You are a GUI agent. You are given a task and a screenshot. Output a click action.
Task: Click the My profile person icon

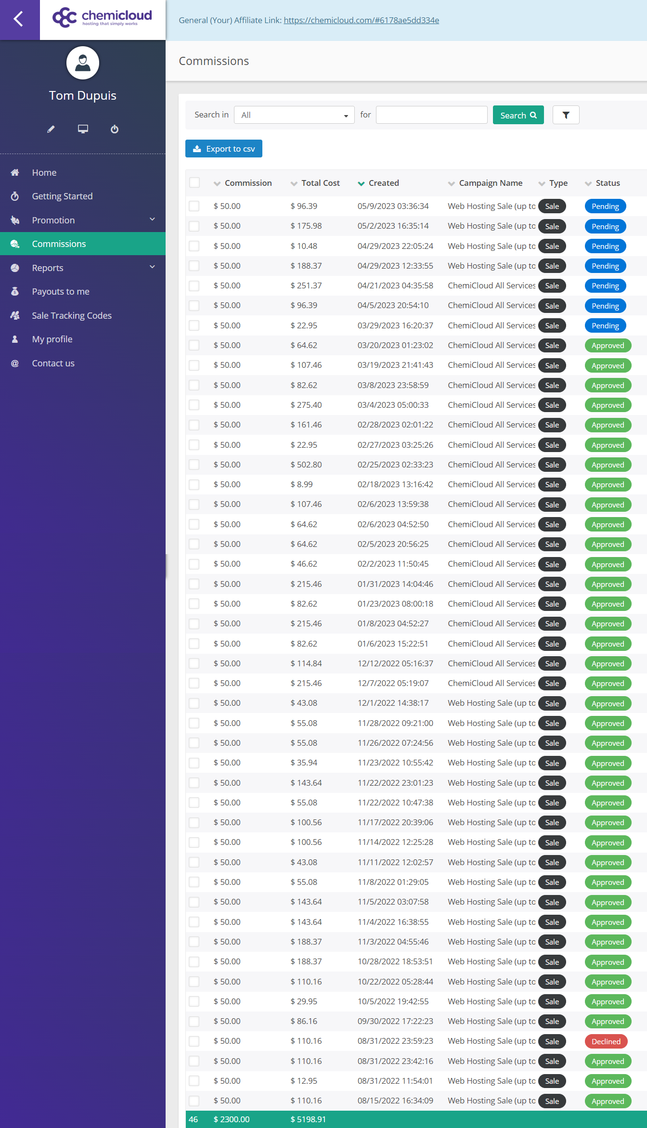(x=15, y=339)
